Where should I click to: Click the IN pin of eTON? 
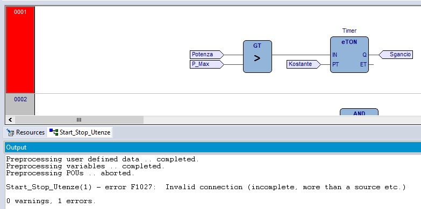coord(334,55)
